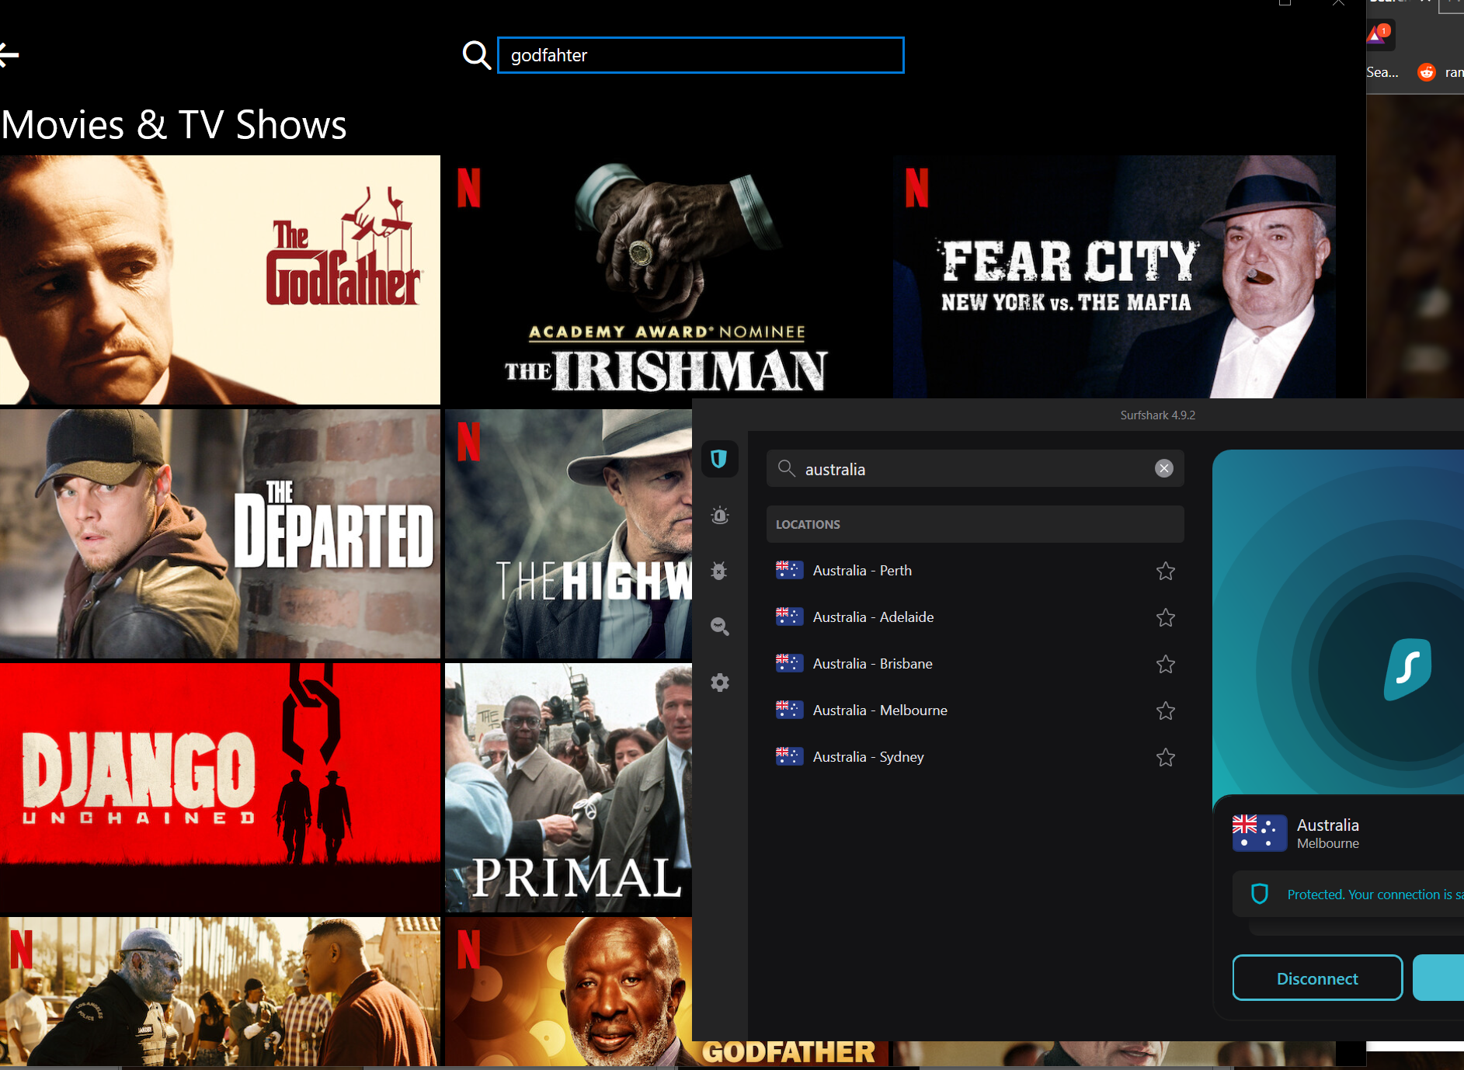Viewport: 1464px width, 1070px height.
Task: Click the Movies & TV Shows heading
Action: [174, 124]
